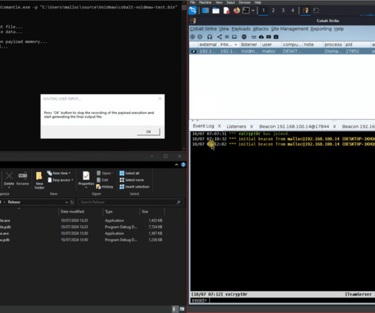Click Rename in the File Explorer ribbon

click(23, 178)
